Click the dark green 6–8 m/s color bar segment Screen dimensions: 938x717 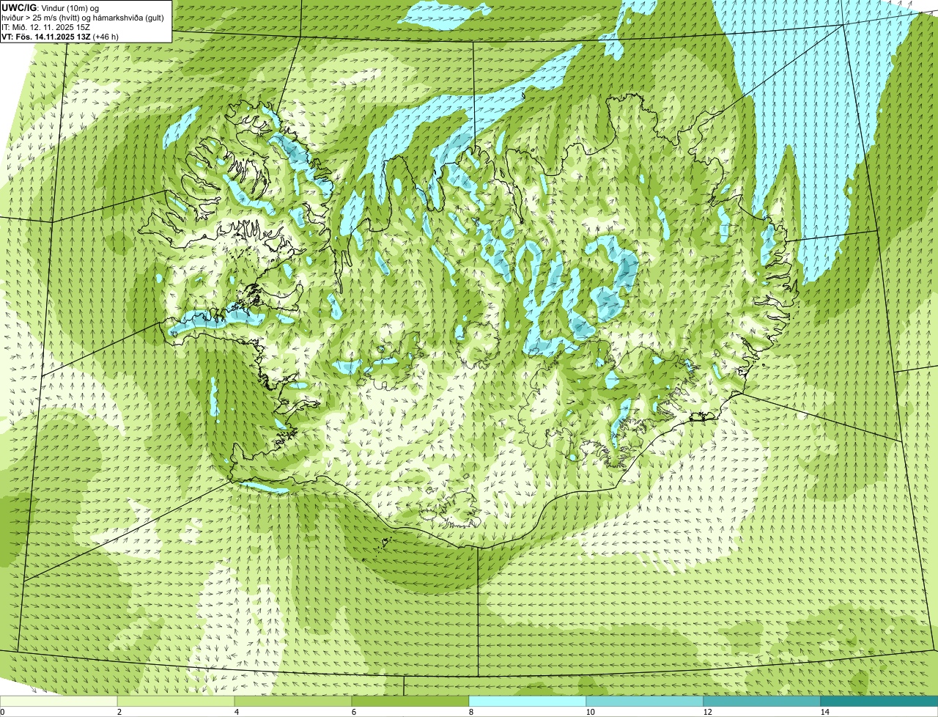410,702
